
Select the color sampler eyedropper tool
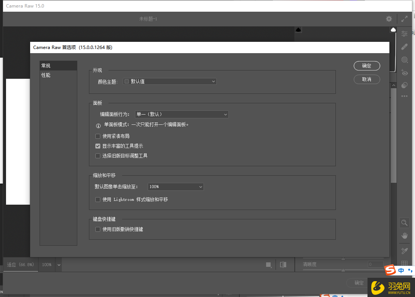tap(404, 250)
